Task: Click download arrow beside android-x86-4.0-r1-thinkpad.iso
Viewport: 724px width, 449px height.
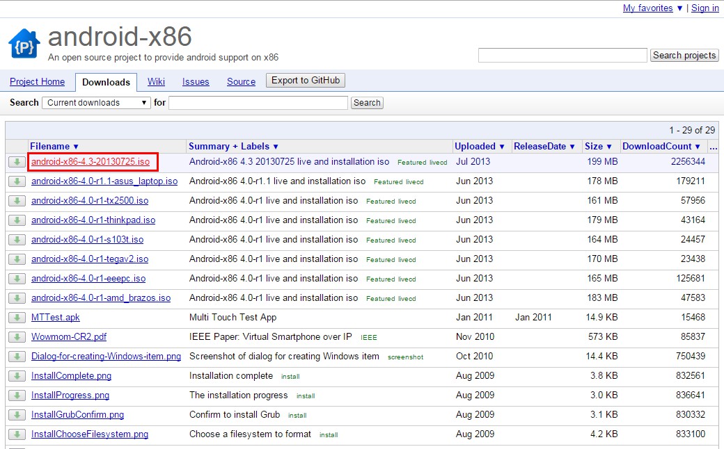Action: pyautogui.click(x=17, y=220)
